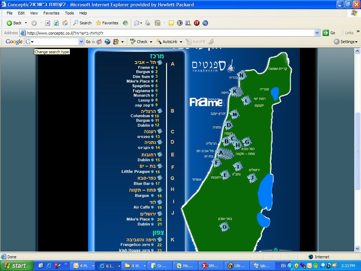Select 'Air Caffe' entry number 19
The image size is (361, 271).
click(x=147, y=207)
